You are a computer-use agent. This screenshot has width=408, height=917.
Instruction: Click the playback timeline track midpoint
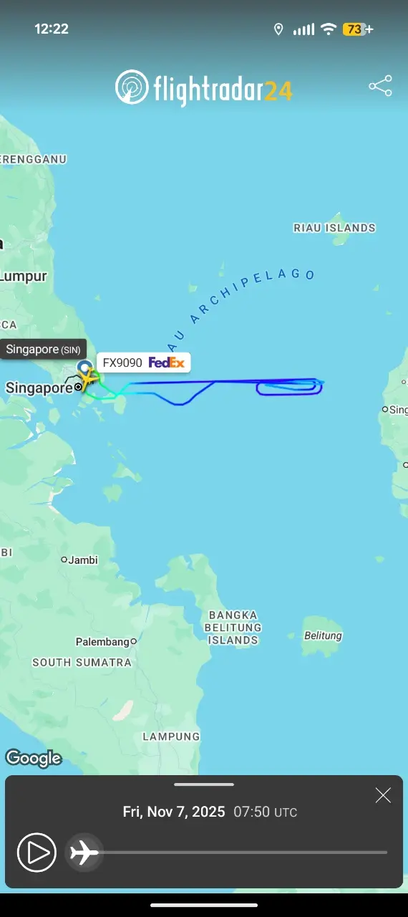(235, 853)
